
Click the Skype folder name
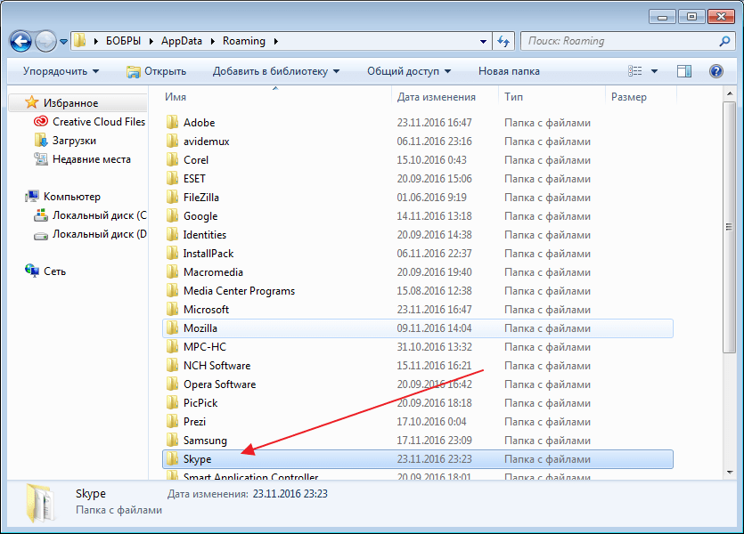[198, 459]
